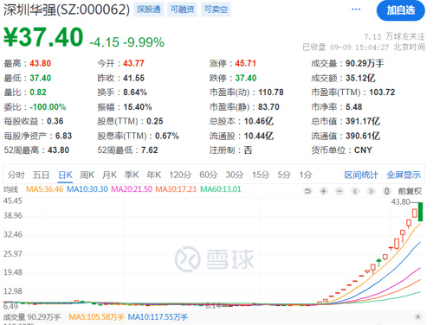Select the 月K tab
This screenshot has height=325, width=433.
tap(109, 175)
